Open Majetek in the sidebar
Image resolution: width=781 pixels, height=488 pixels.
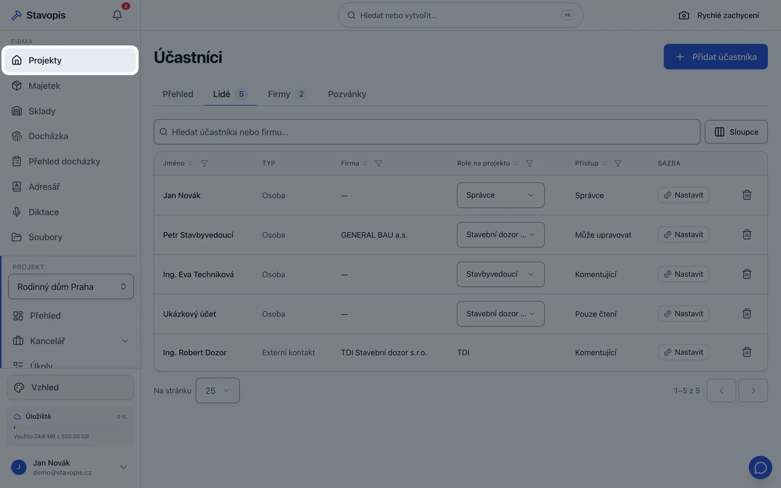click(x=70, y=85)
